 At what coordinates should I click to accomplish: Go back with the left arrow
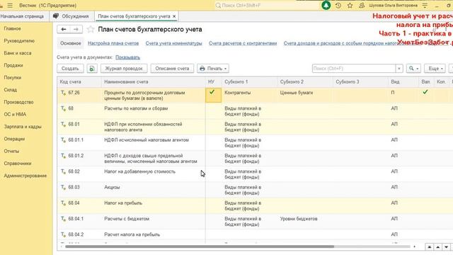click(64, 29)
